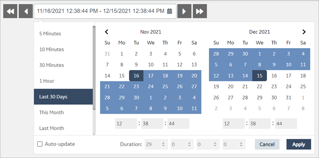The image size is (319, 158).
Task: Click the Apply button
Action: click(299, 144)
